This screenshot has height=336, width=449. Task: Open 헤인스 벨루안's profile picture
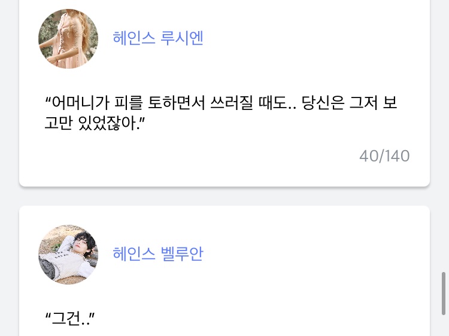click(68, 254)
